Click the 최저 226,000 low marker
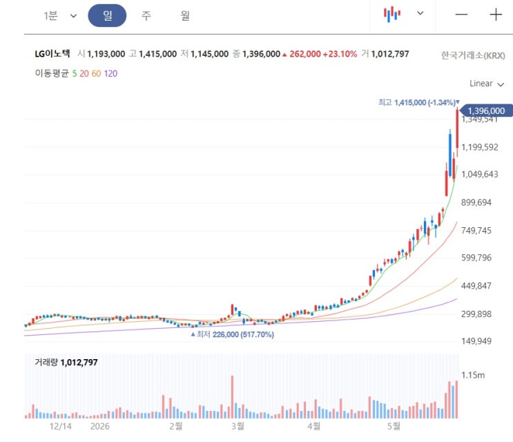513x442 pixels. [233, 334]
